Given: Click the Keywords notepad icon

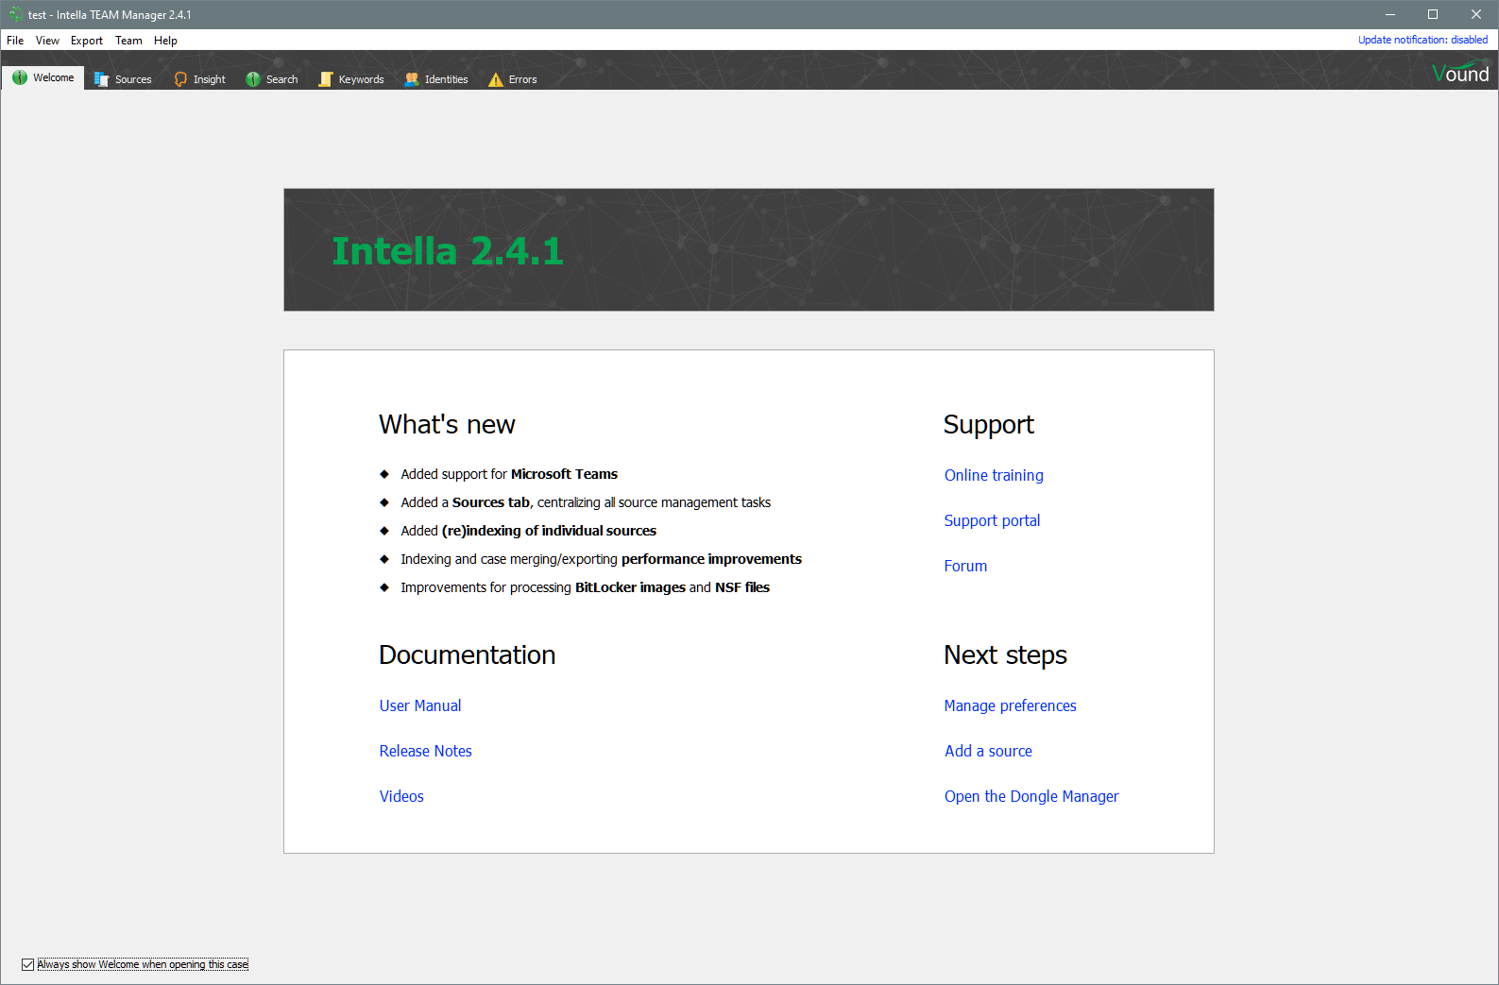Looking at the screenshot, I should point(326,79).
